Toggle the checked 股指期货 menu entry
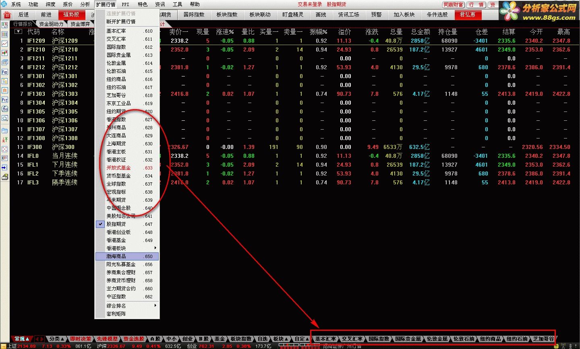This screenshot has height=349, width=580. [127, 224]
